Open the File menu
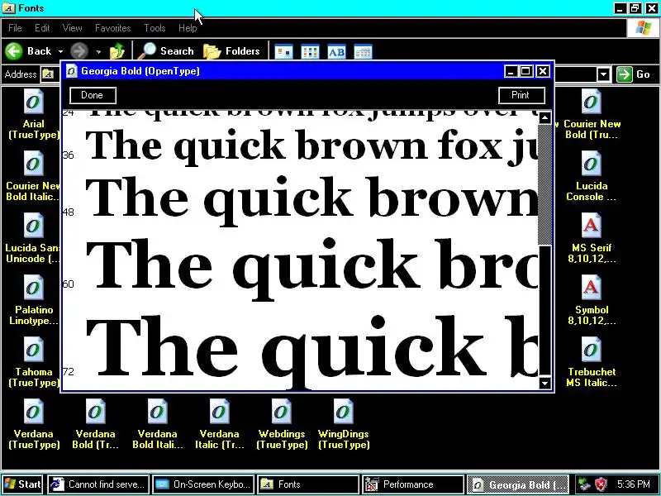The image size is (661, 496). (15, 28)
